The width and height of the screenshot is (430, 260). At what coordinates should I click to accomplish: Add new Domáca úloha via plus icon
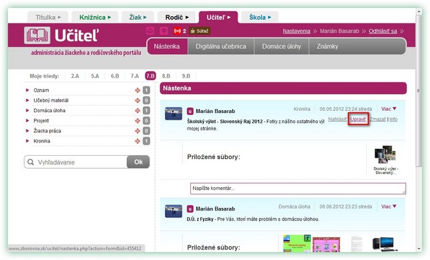point(138,111)
